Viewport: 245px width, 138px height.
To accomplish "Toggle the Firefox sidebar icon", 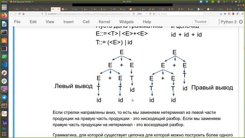I will click(229, 14).
